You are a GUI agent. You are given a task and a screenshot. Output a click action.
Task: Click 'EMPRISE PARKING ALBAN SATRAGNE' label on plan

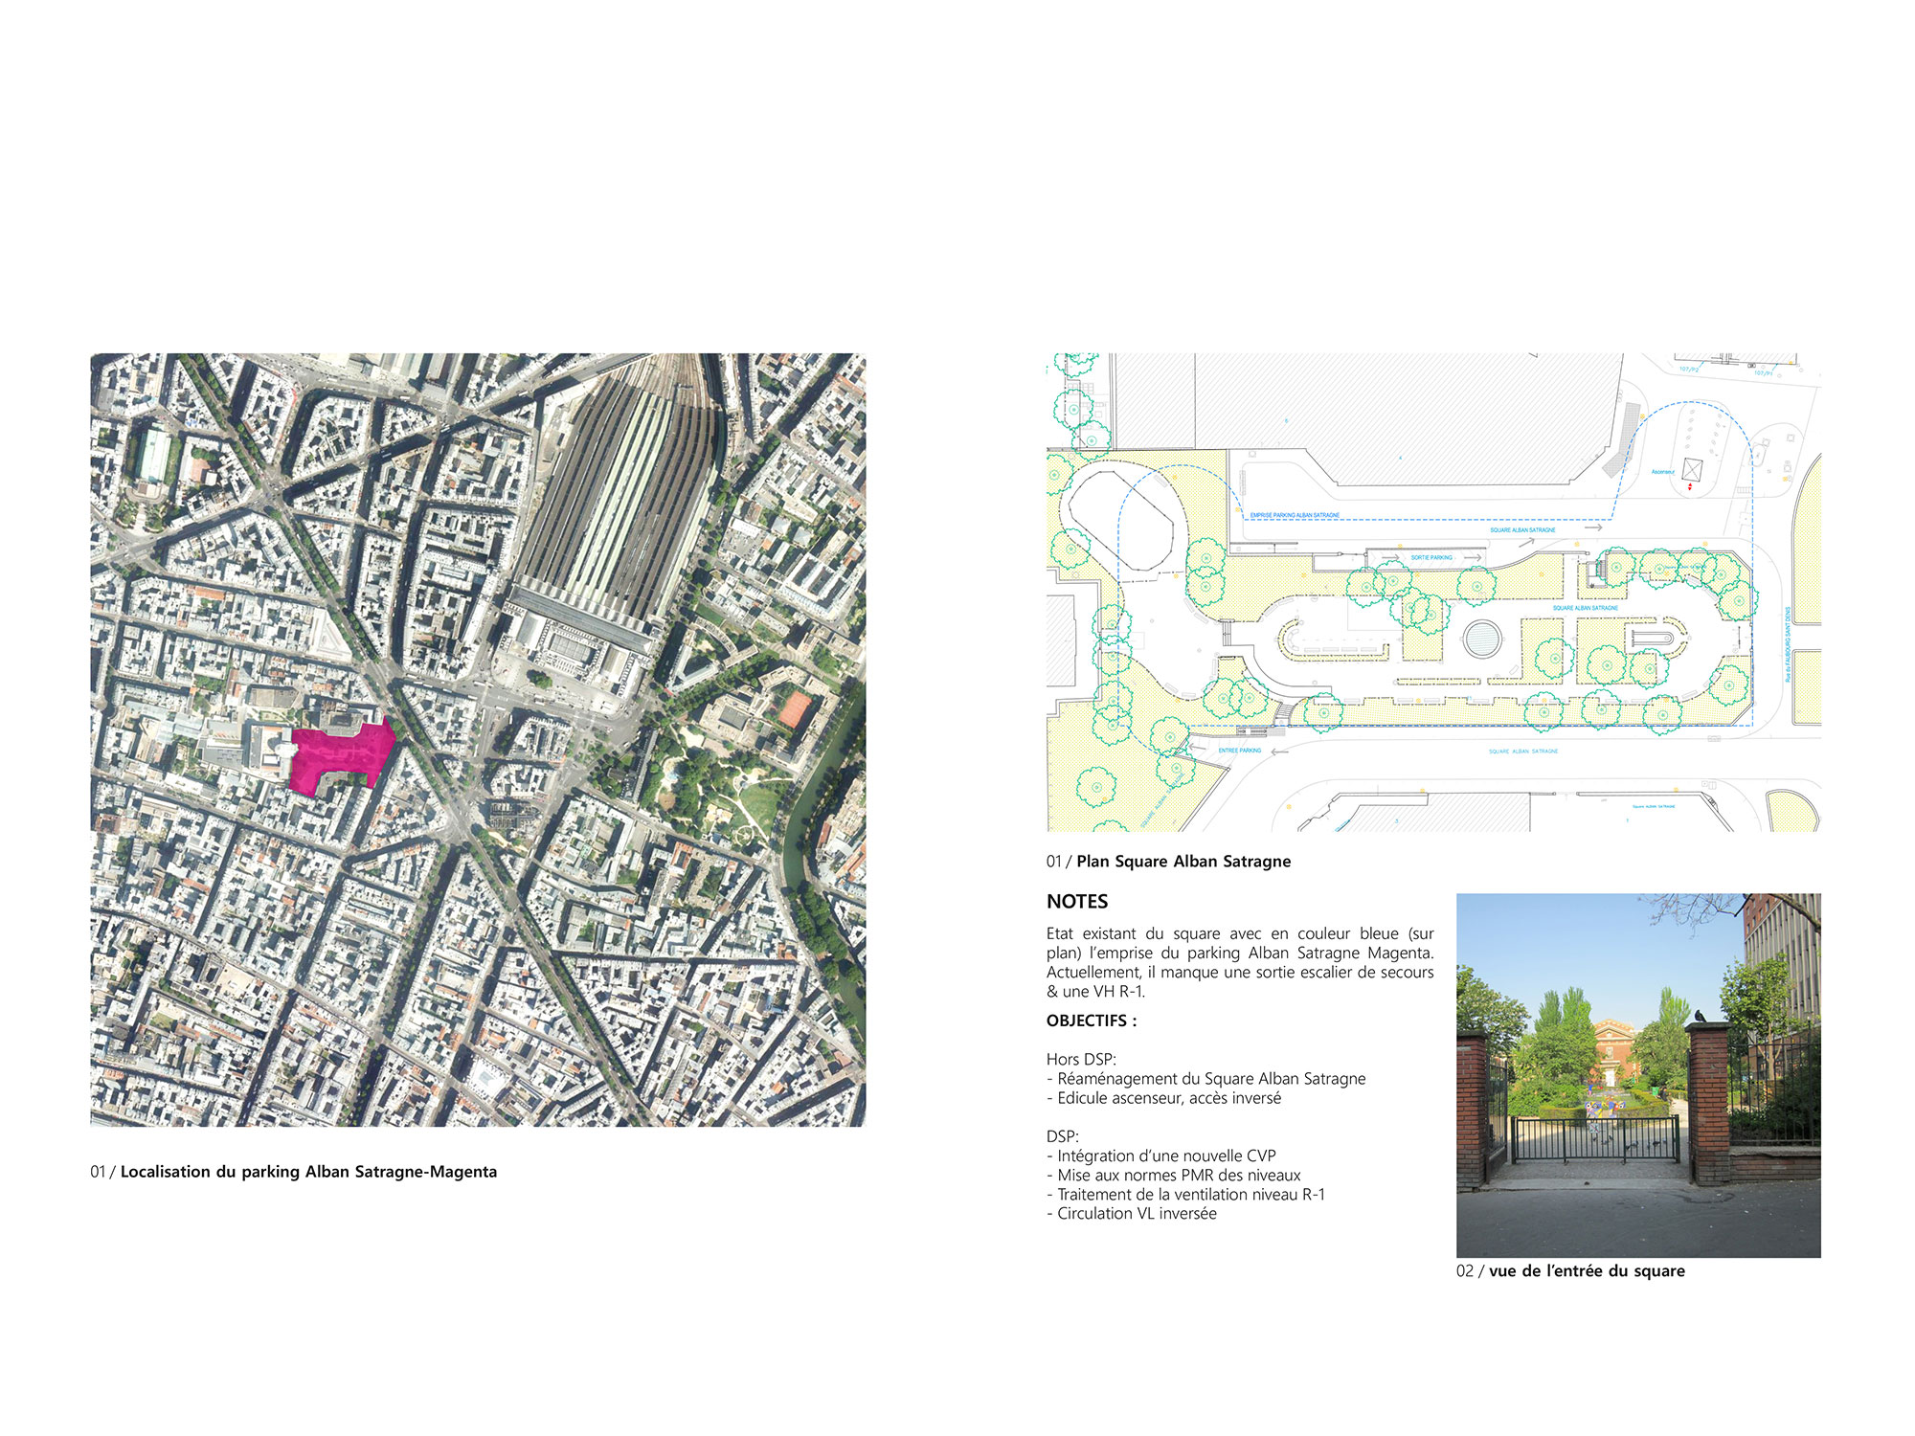tap(1295, 515)
